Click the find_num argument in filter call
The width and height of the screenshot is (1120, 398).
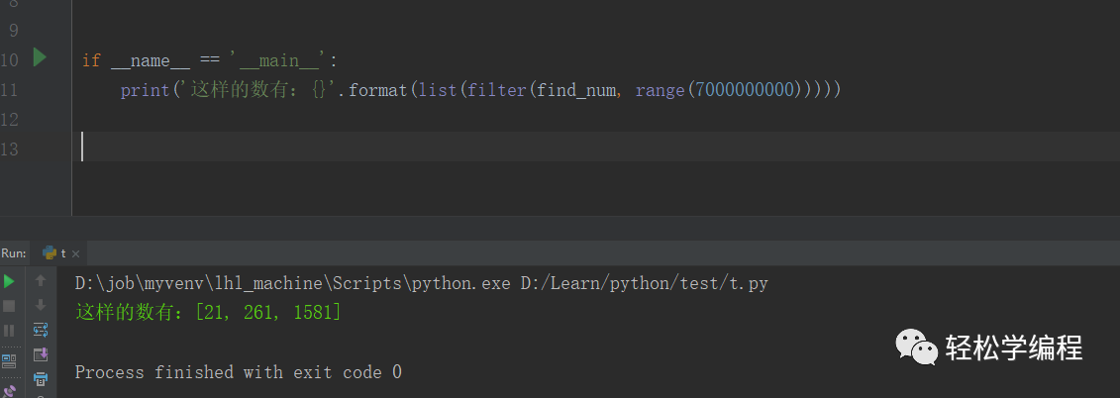[577, 90]
